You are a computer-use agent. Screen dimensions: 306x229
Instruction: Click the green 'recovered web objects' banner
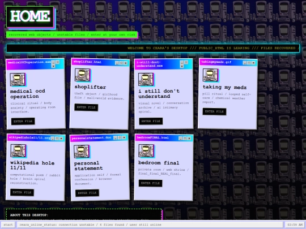[x=72, y=34]
